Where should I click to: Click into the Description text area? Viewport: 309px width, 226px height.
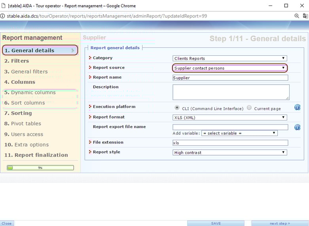coord(231,92)
